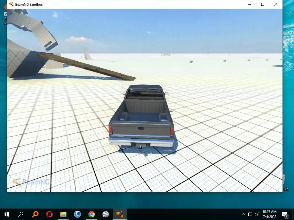294x220 pixels.
Task: Launch the orange magnifier search app on the taskbar
Action: (35, 214)
